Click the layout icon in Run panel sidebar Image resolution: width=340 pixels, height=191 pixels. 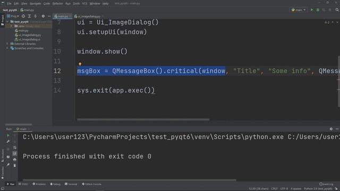click(8, 157)
